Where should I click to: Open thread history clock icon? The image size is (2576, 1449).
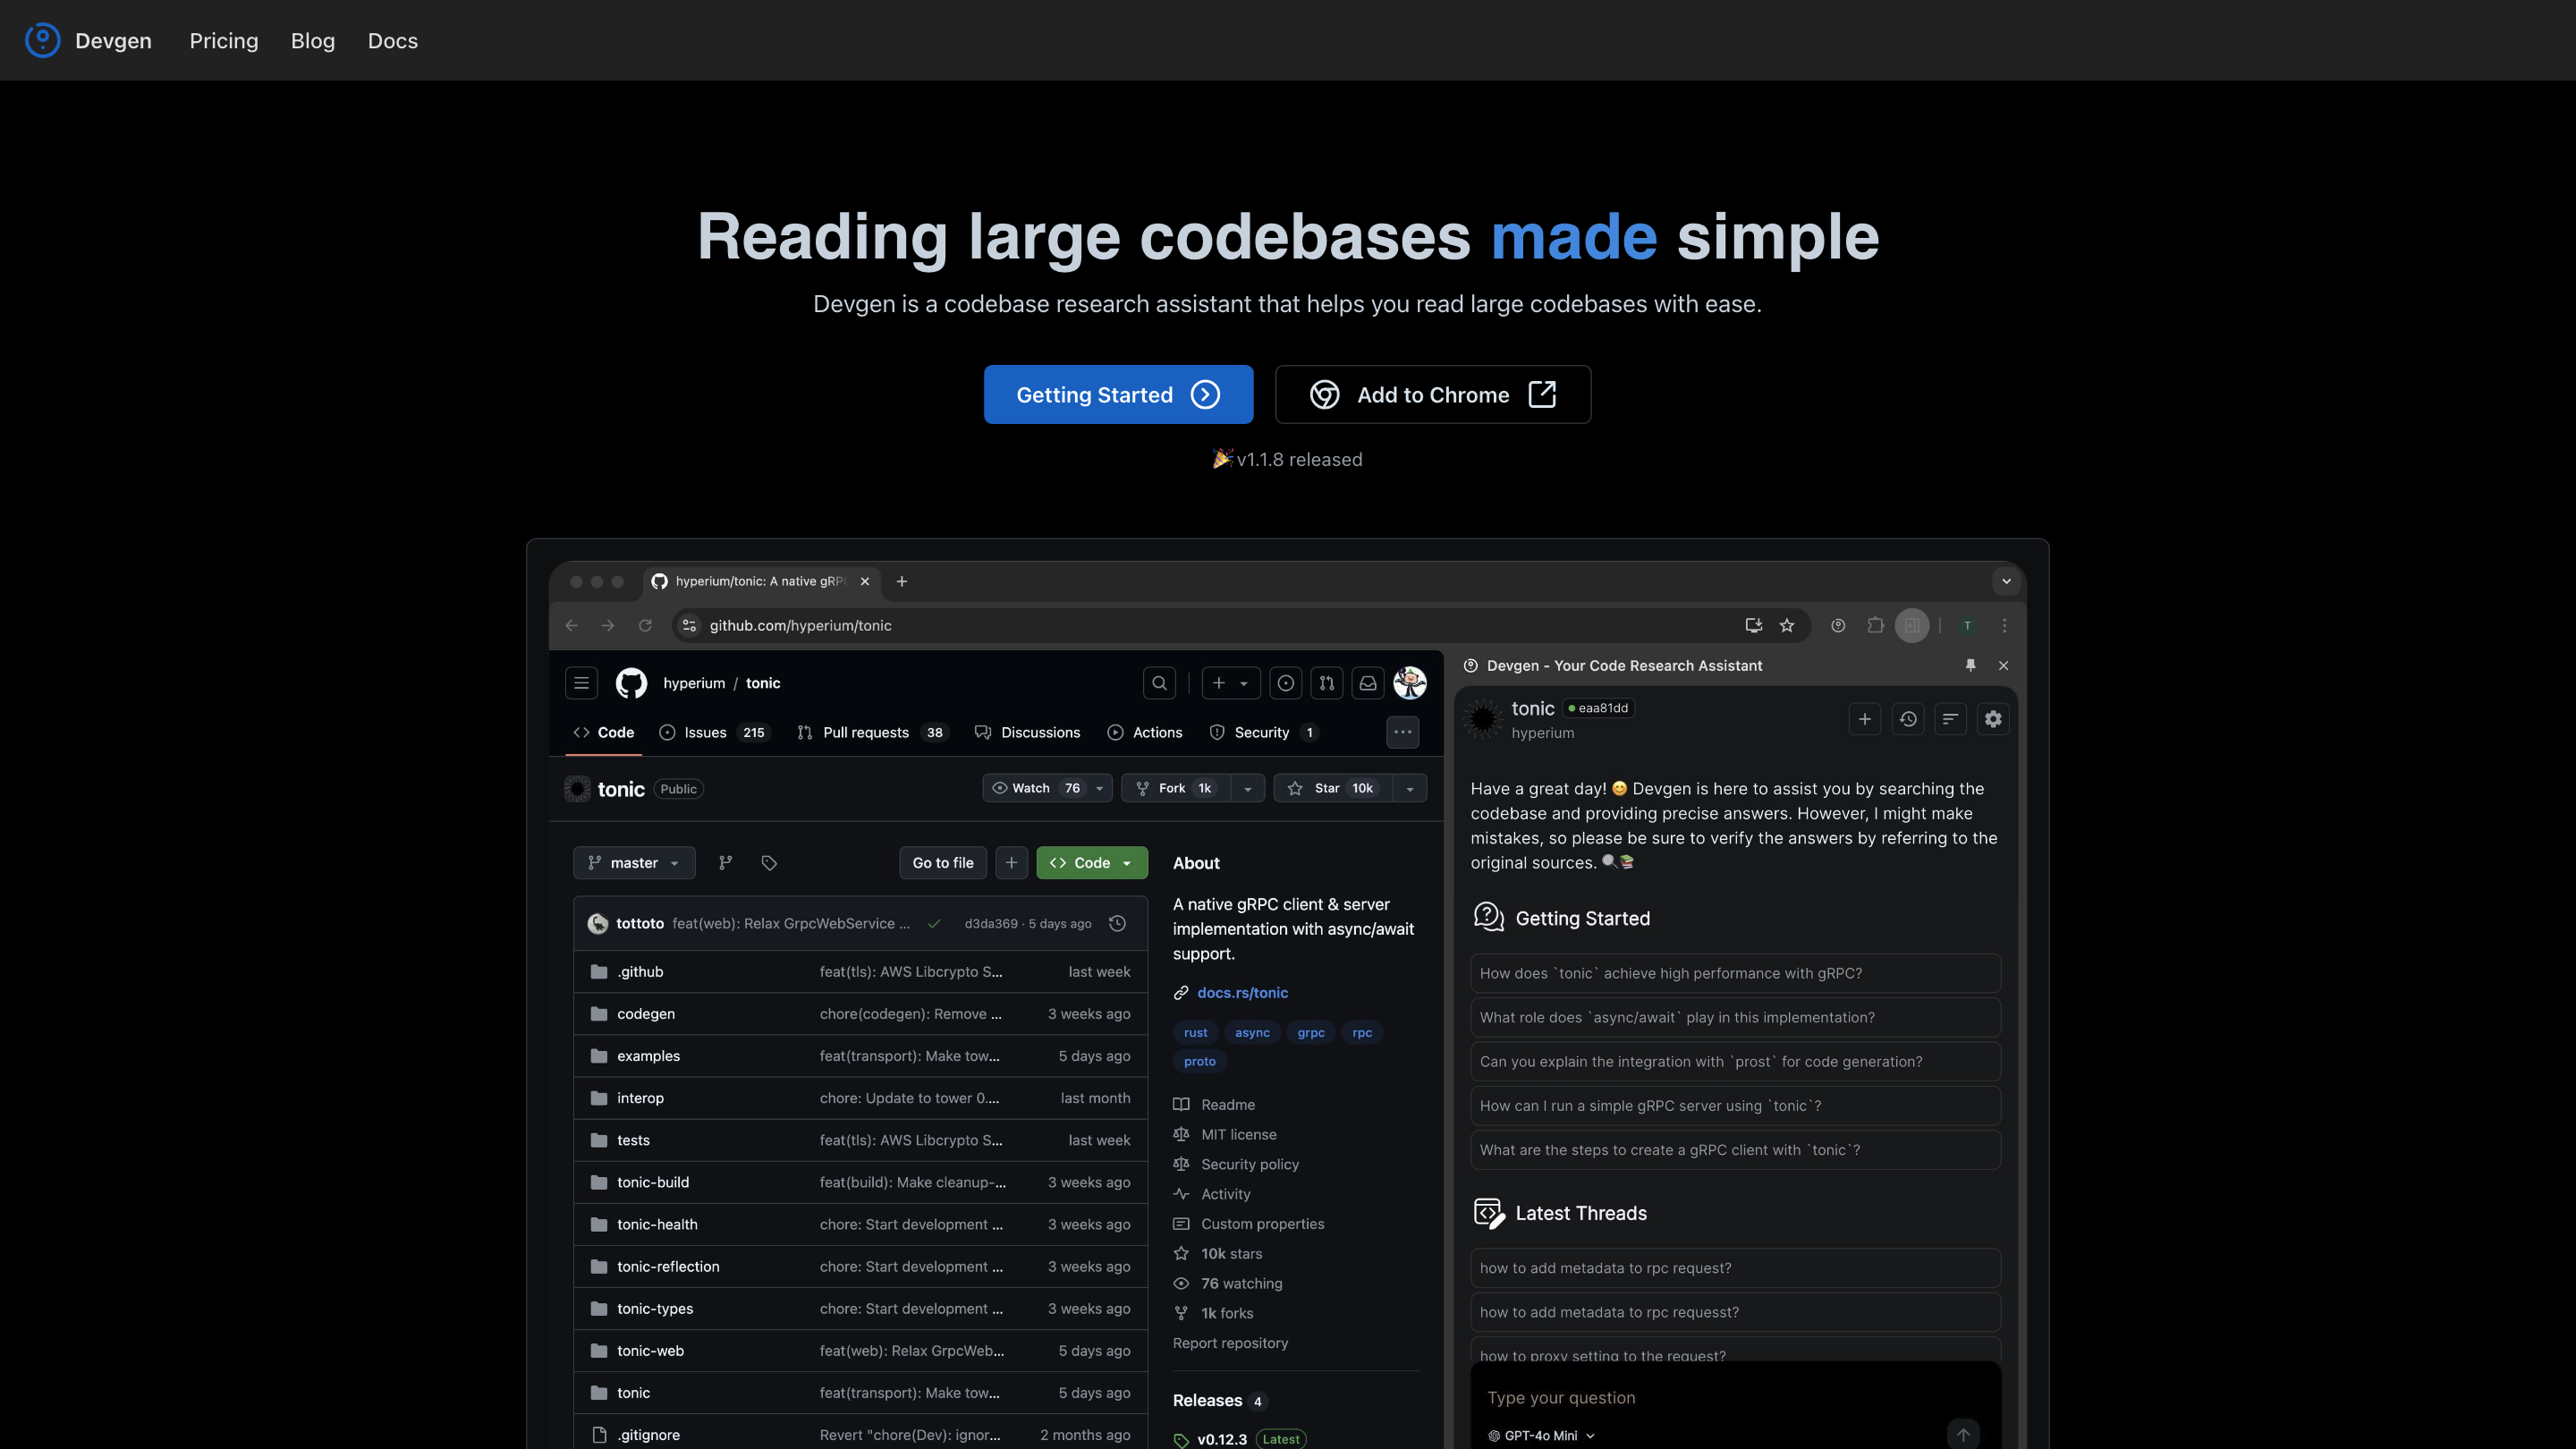[x=1908, y=719]
